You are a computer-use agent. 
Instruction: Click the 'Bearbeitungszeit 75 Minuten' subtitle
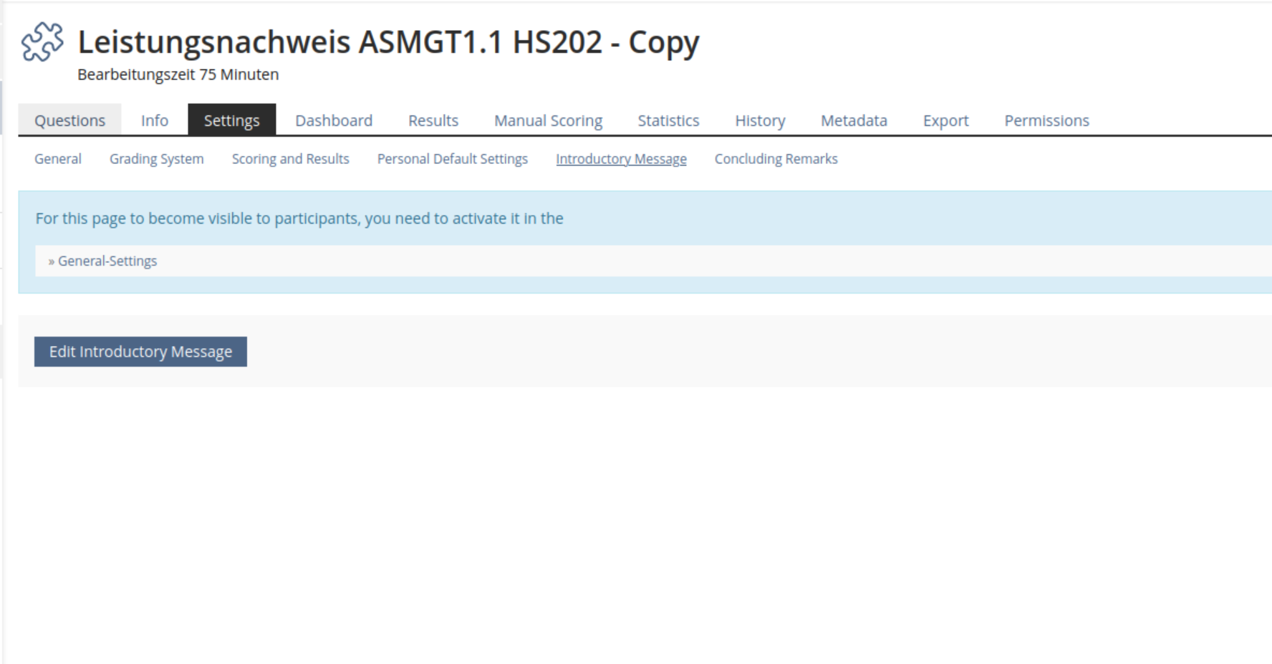pos(178,74)
